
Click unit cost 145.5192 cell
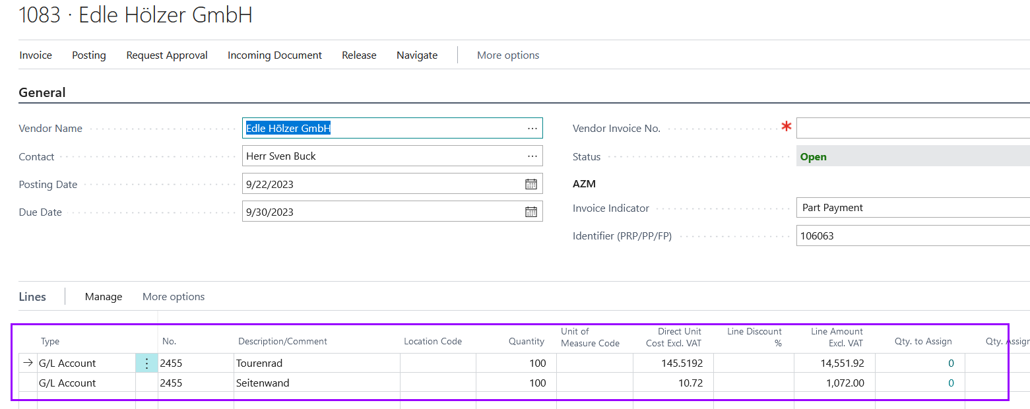(673, 363)
